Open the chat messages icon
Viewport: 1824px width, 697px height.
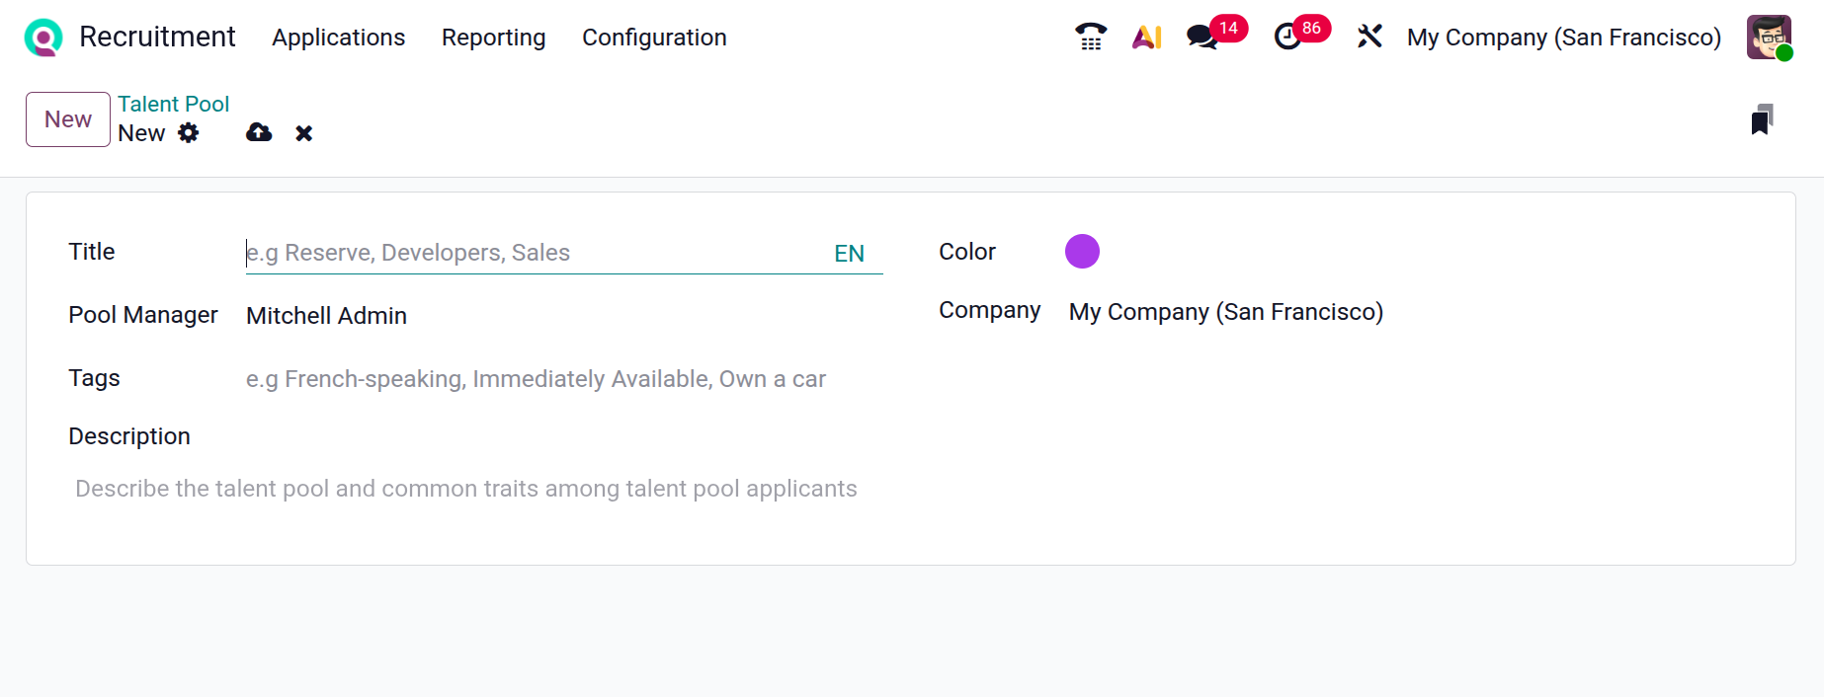[x=1202, y=38]
